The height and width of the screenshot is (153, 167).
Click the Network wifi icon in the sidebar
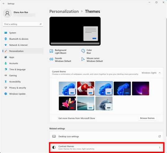(6, 45)
